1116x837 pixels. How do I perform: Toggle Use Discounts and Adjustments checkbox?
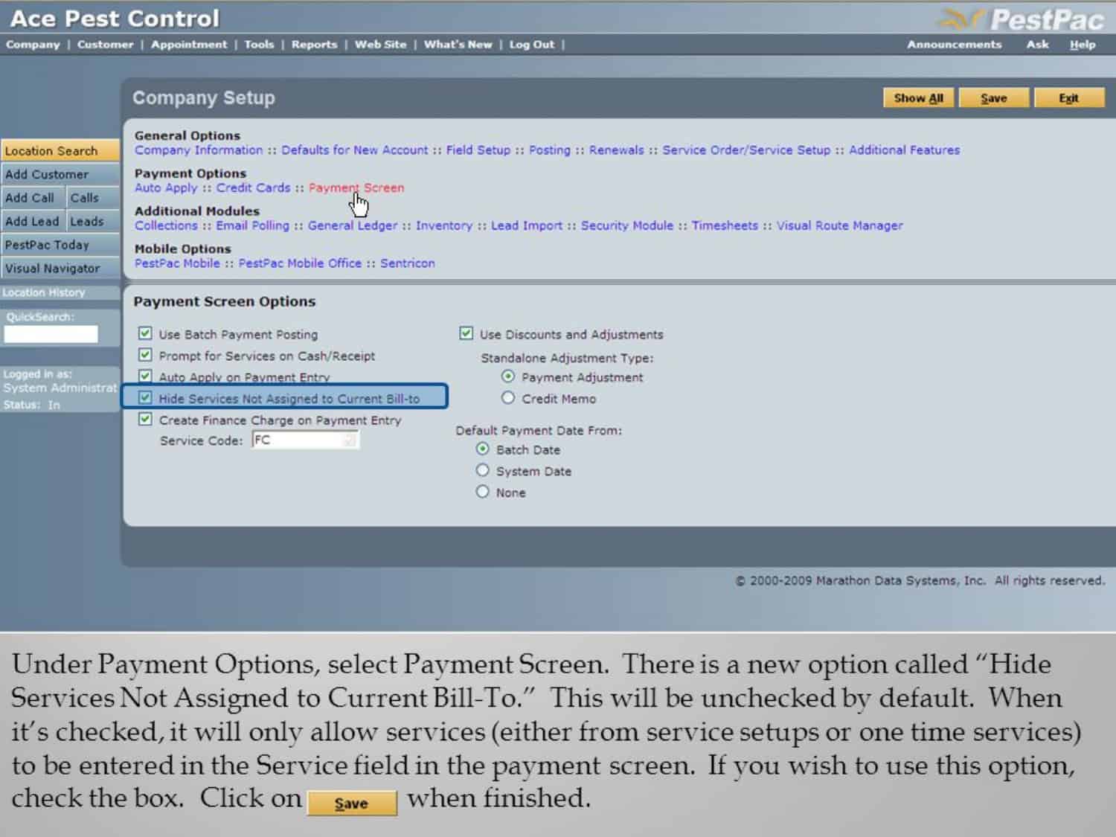(466, 333)
